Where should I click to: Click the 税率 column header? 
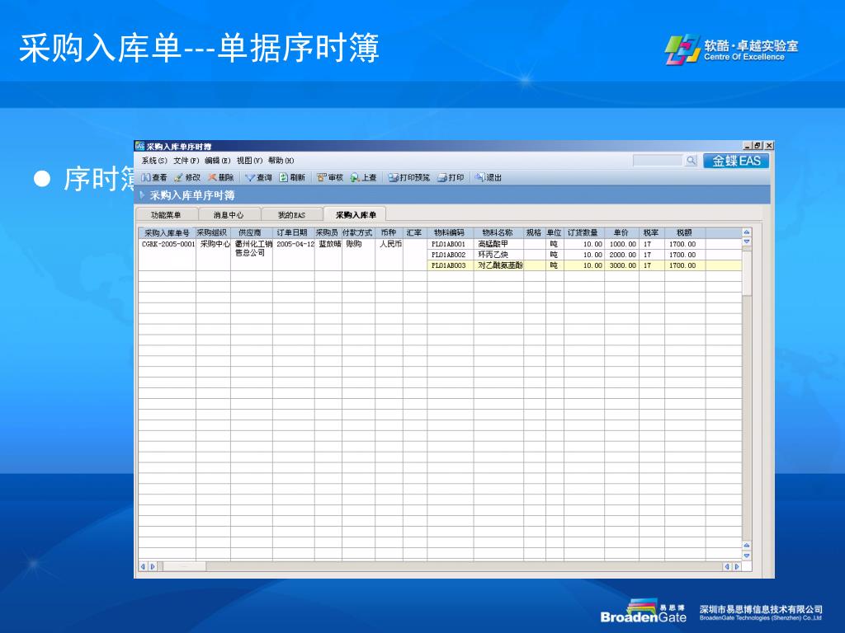[x=652, y=232]
